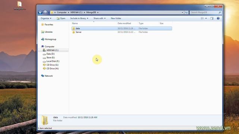Select the WIN7x64 (C:) drive
Screen dimensions: 239x134
coord(52,50)
